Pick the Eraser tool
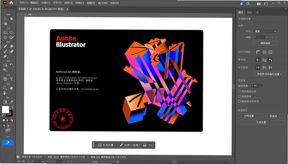Image resolution: width=288 pixels, height=164 pixels. [x=12, y=47]
